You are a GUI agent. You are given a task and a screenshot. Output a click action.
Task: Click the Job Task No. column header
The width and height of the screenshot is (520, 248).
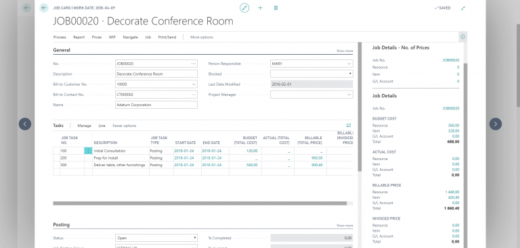pos(70,140)
